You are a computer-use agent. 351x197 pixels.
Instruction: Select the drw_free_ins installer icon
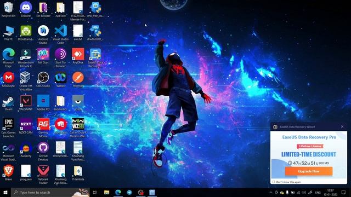95,9
